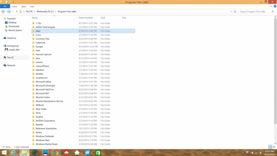277x156 pixels.
Task: Open the Quick Access Toolbar dropdown arrow
Action: (x=14, y=2)
